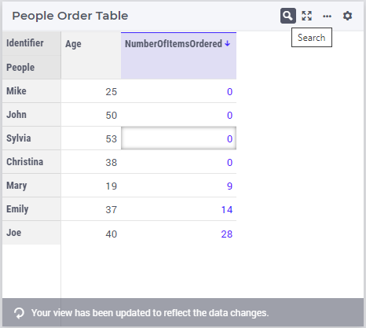Open widget settings via the gear icon
This screenshot has width=366, height=328.
point(347,16)
